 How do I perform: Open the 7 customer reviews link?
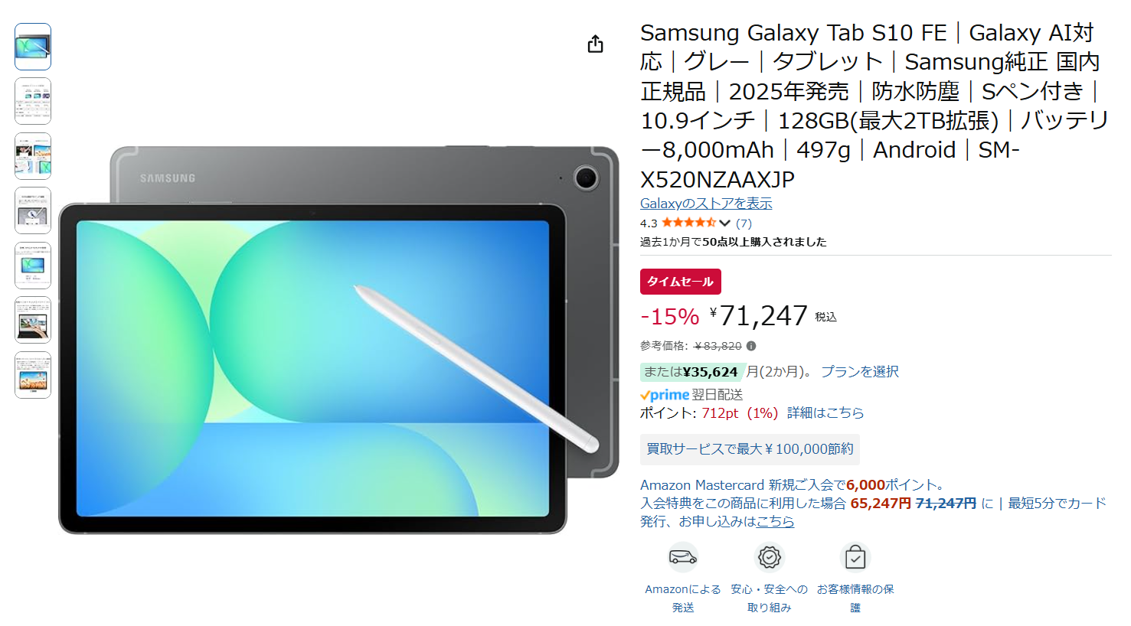click(744, 223)
